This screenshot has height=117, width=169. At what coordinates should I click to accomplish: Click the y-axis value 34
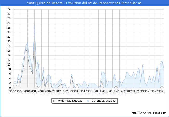[9, 9]
